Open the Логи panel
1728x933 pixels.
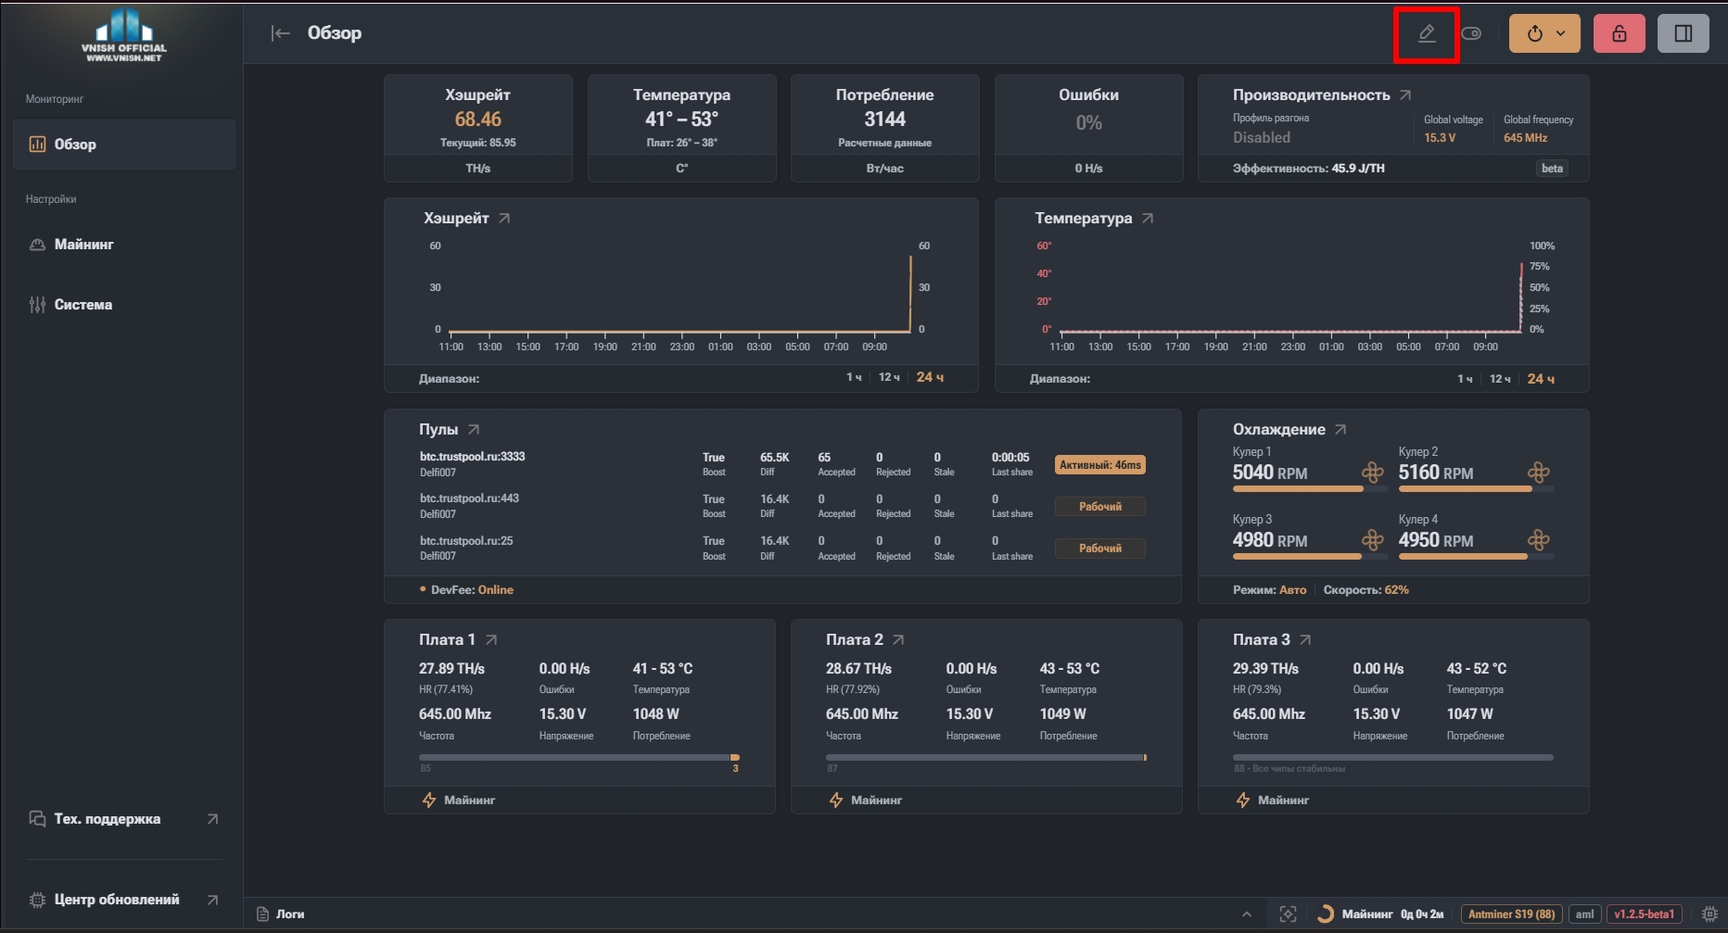(281, 914)
